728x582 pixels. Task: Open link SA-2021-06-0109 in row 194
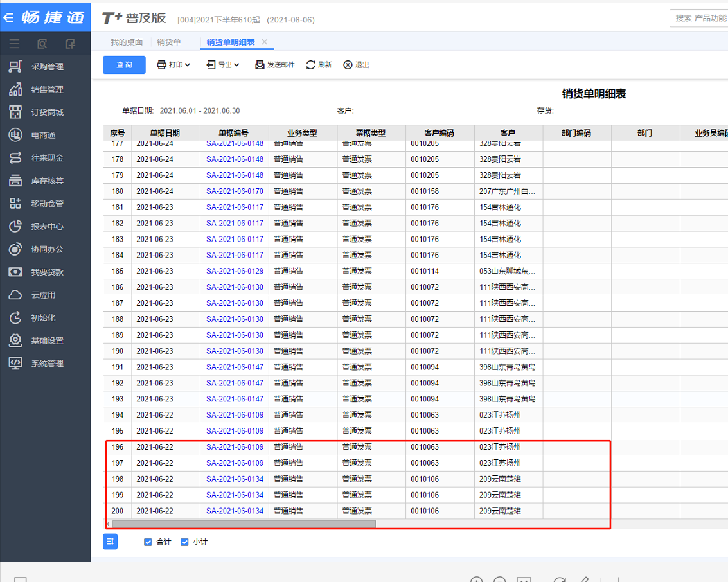tap(235, 415)
